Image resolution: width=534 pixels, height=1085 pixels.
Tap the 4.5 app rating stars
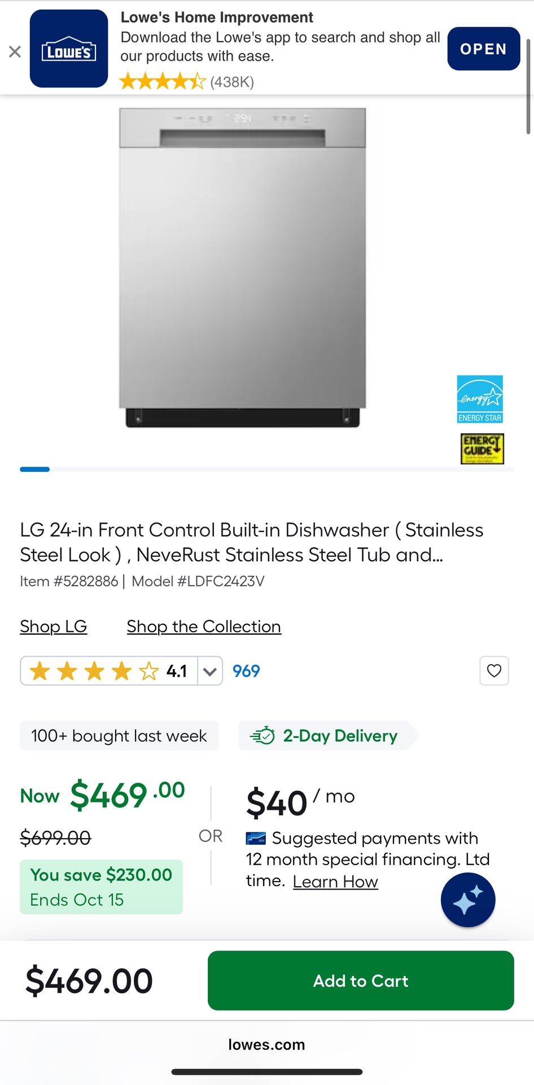click(x=162, y=81)
